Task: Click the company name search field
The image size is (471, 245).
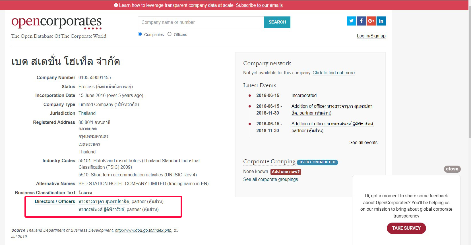Action: tap(201, 22)
